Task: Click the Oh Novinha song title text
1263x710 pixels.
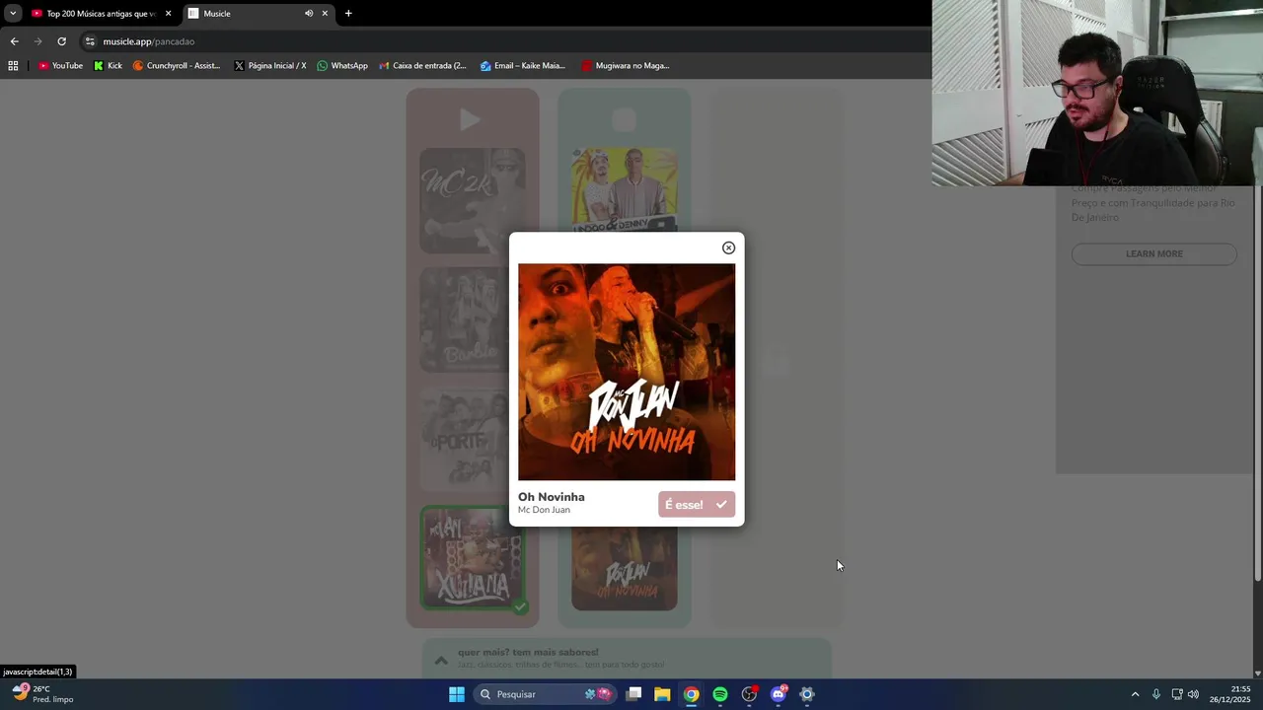Action: pyautogui.click(x=552, y=497)
